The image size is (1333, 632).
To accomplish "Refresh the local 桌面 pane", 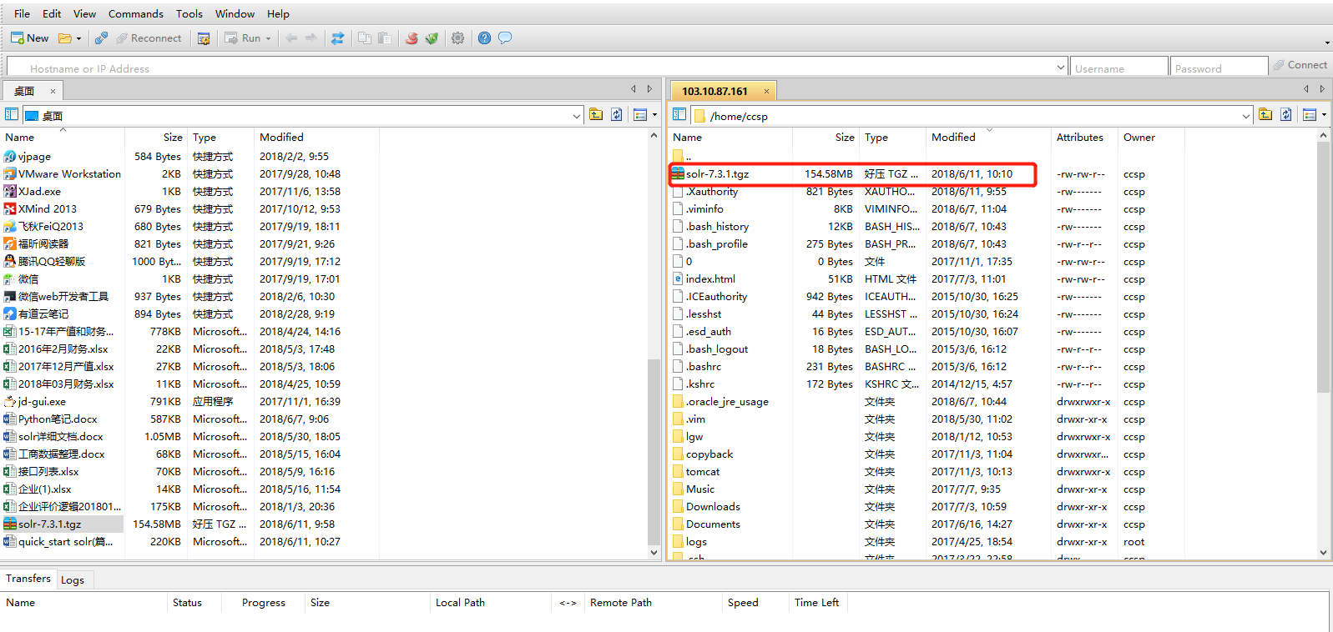I will [x=617, y=115].
